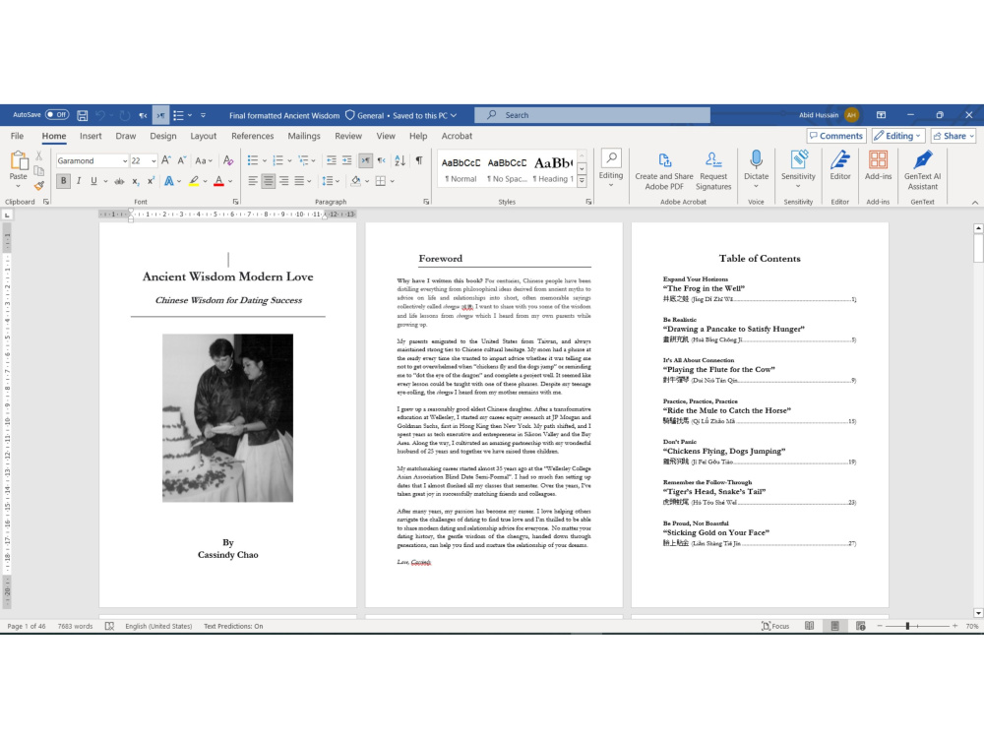Select the Heading 1 style

pos(553,170)
